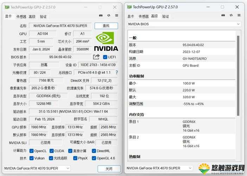Click the 7168 单元 shaders field
This screenshot has height=176, width=247.
point(46,80)
